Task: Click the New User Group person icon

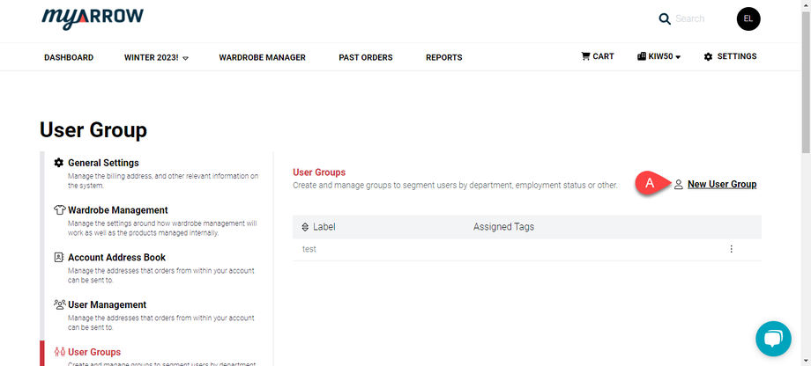Action: (x=678, y=185)
